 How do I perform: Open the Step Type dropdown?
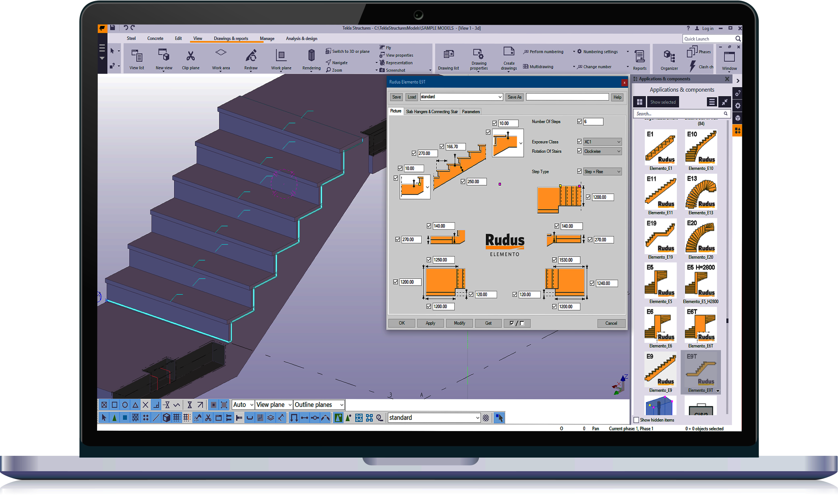coord(602,171)
